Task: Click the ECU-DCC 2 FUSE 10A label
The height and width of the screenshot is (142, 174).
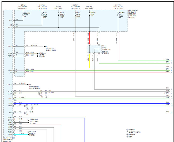Action: (x=62, y=15)
